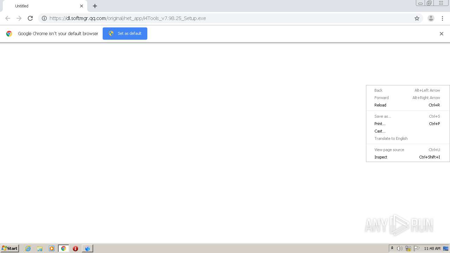Click the 11:48 AM system clock

[x=432, y=248]
